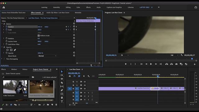
Task: Collapse the Motion effect group
Action: (2, 24)
